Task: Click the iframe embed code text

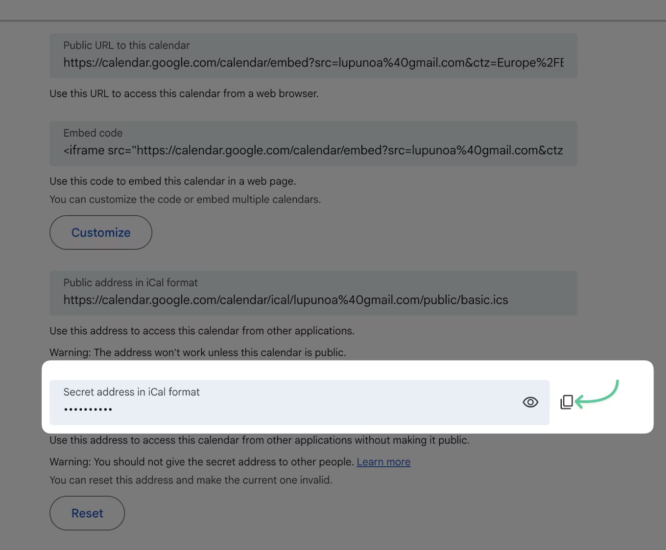Action: (313, 150)
